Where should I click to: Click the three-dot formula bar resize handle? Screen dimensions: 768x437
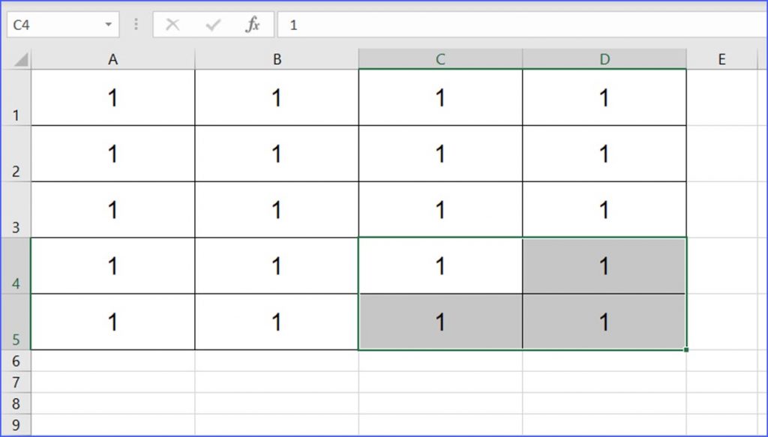tap(136, 25)
